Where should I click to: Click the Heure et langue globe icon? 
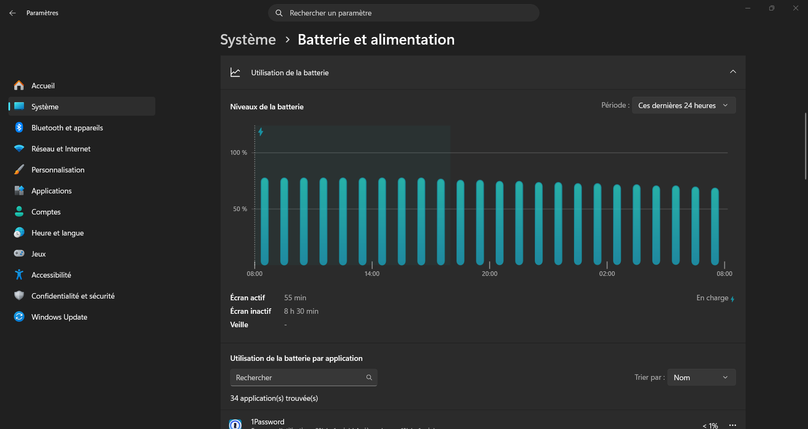click(19, 233)
